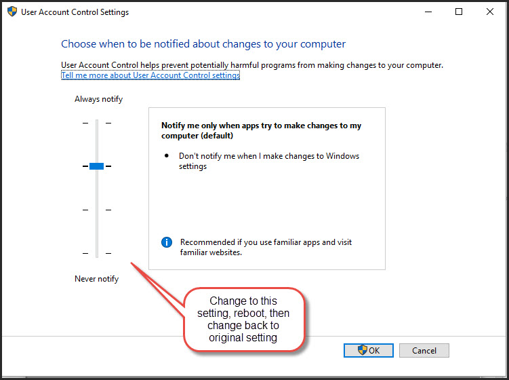Click 'User Account Control helps prevent' description text
Screen dimensions: 509x380
252,65
